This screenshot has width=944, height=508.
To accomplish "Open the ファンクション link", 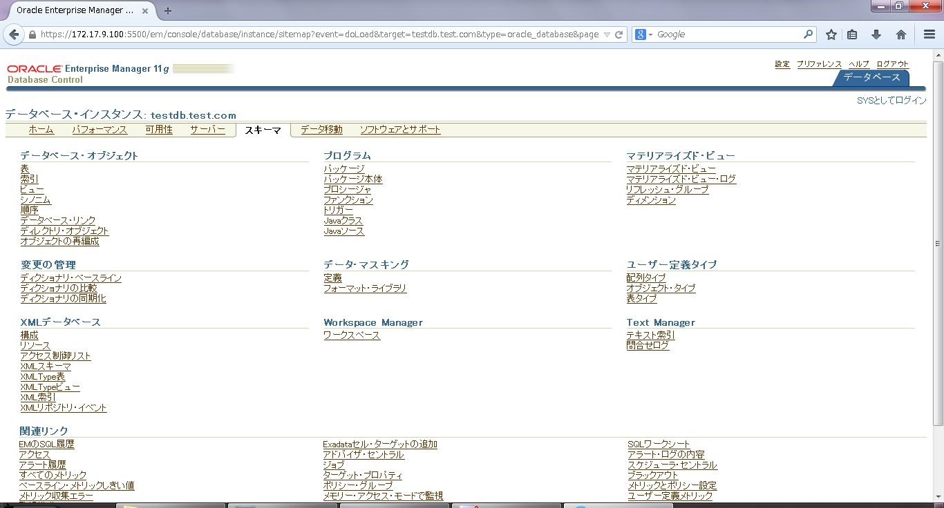I will 348,200.
